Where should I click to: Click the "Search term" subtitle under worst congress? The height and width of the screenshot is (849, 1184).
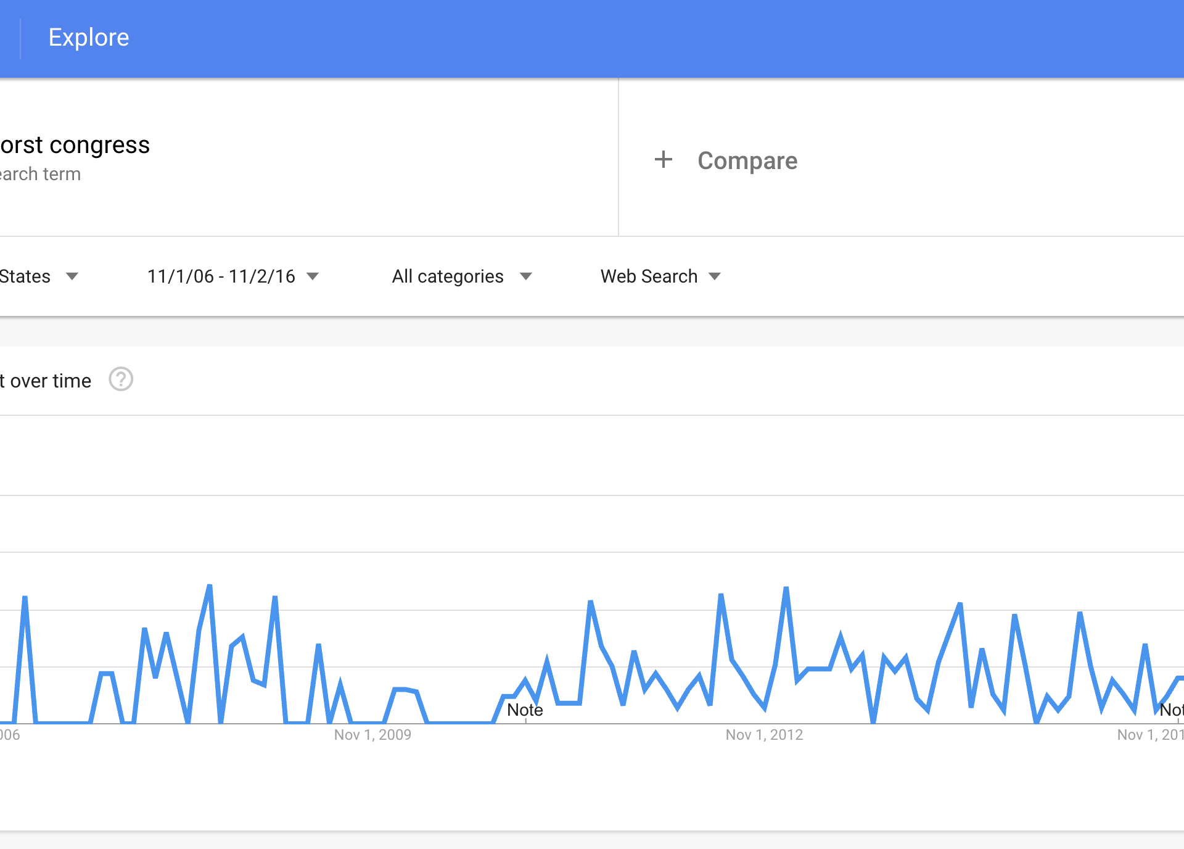click(x=41, y=175)
